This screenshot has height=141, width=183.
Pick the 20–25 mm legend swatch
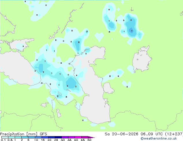[51, 137]
